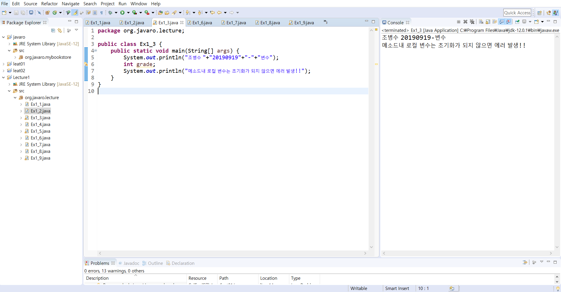The image size is (561, 292).
Task: Close the Ex1_3.java editor tab
Action: pyautogui.click(x=182, y=23)
